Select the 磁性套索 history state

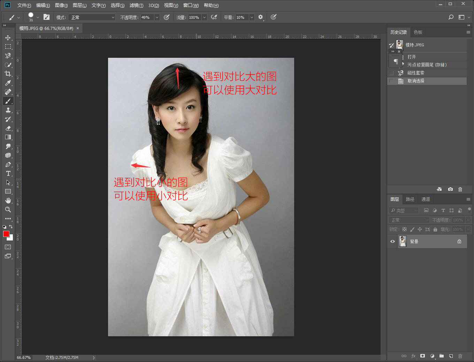tap(428, 73)
